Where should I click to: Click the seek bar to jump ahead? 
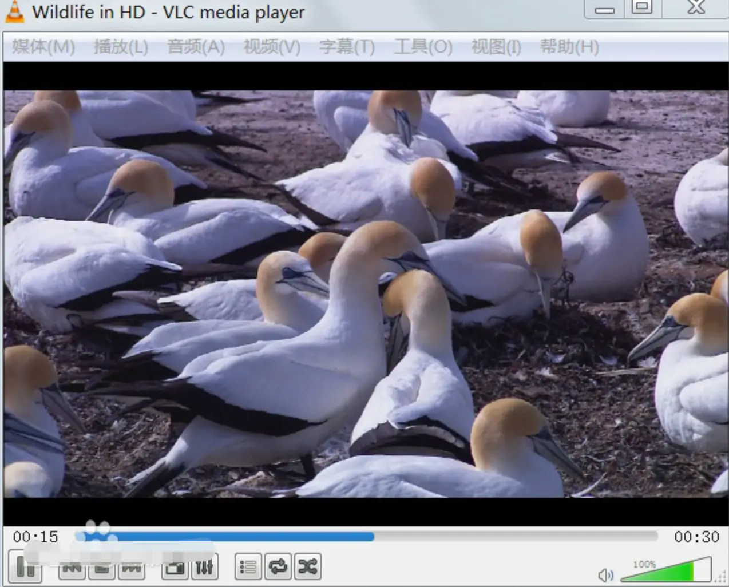click(x=515, y=537)
